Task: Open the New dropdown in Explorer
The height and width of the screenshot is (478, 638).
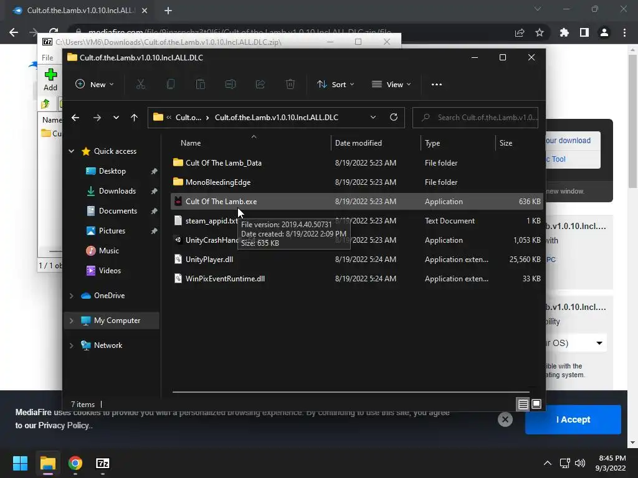Action: (95, 84)
